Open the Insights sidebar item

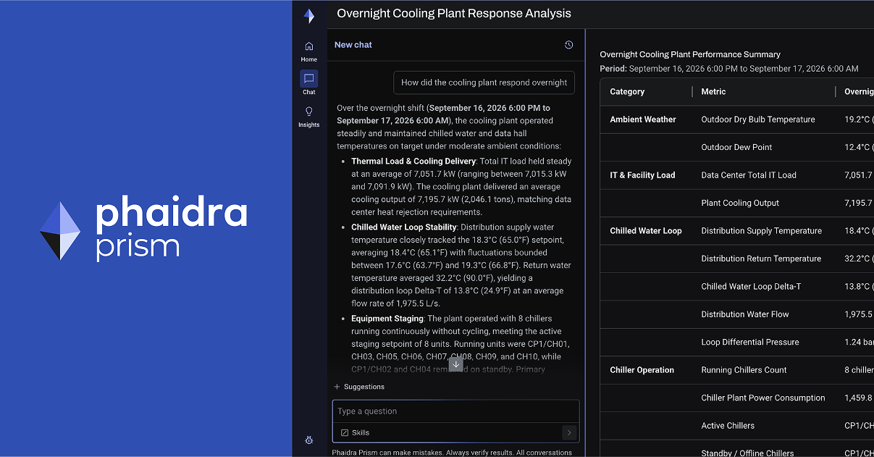(x=309, y=116)
